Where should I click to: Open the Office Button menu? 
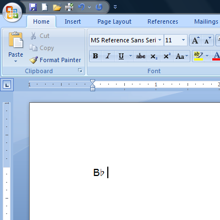pos(12,12)
